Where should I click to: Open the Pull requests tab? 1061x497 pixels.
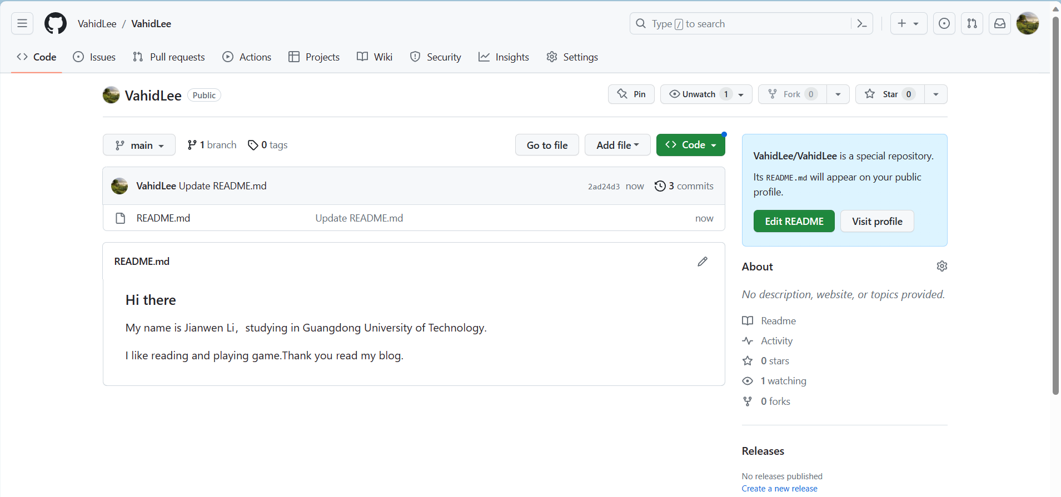(x=169, y=57)
